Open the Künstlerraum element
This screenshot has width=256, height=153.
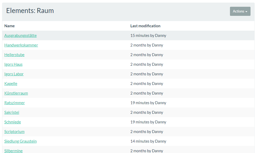pos(16,93)
